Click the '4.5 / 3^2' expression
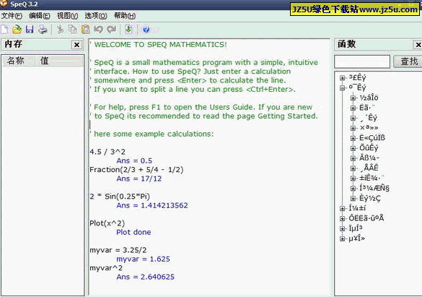Image resolution: width=422 pixels, height=297 pixels. coord(107,152)
